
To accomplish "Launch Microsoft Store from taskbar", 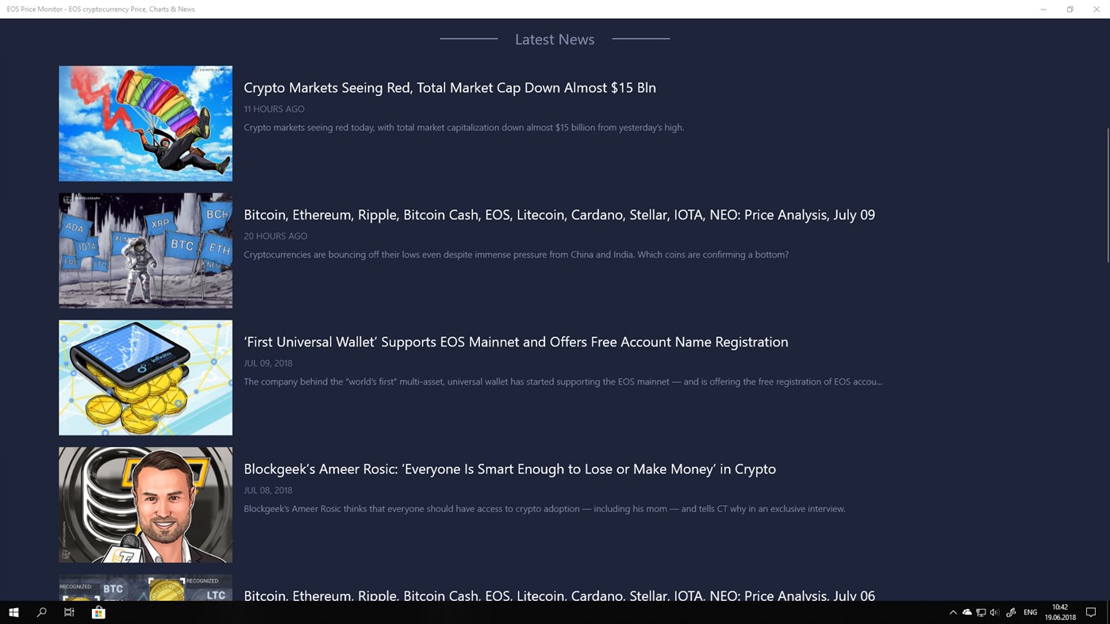I will (98, 612).
